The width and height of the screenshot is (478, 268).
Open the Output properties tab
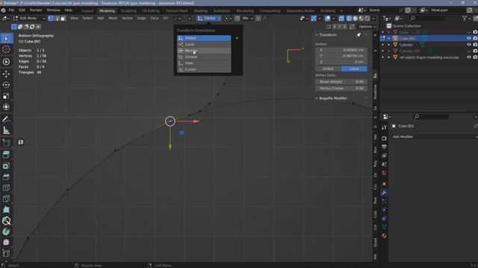384,147
